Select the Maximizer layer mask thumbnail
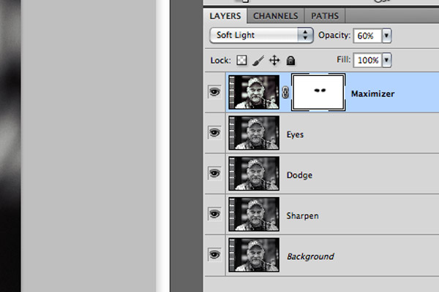439x292 pixels. [318, 92]
